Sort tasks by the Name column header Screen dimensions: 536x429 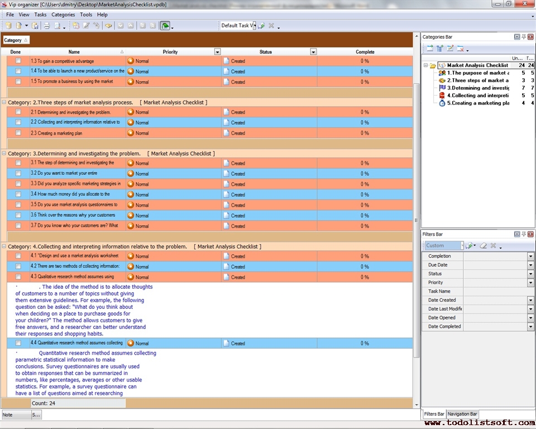(x=74, y=52)
